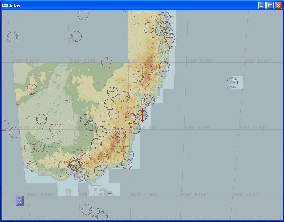Click the Atlas title bar text
Screen dimensions: 284x222
coord(15,6)
